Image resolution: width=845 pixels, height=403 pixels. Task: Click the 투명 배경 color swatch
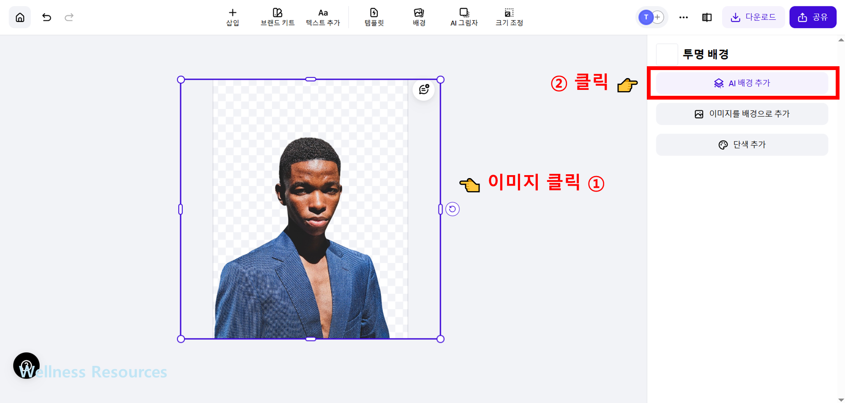pos(667,54)
